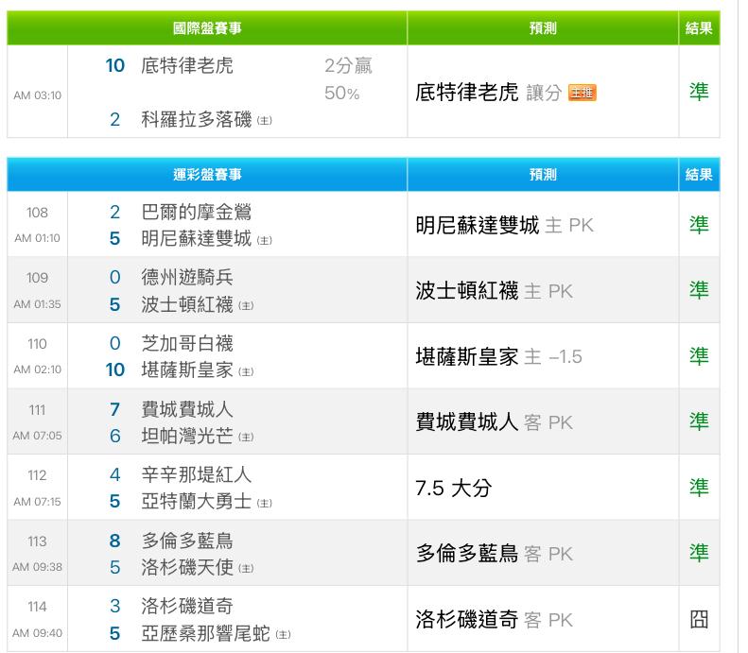The height and width of the screenshot is (653, 748).
Task: Click the 7.5 大分 prediction
Action: point(453,488)
